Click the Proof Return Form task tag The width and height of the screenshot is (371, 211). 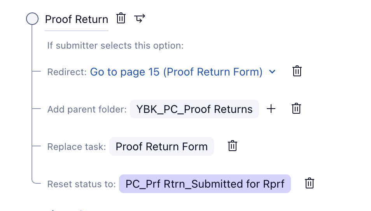161,147
